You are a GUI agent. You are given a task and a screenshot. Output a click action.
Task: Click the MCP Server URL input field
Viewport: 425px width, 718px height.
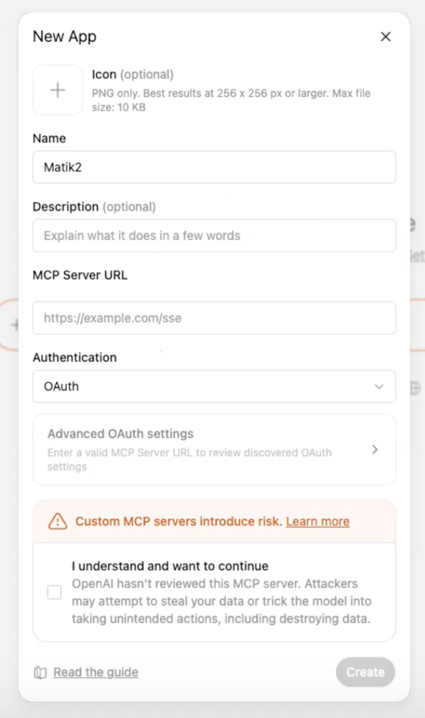pos(214,318)
